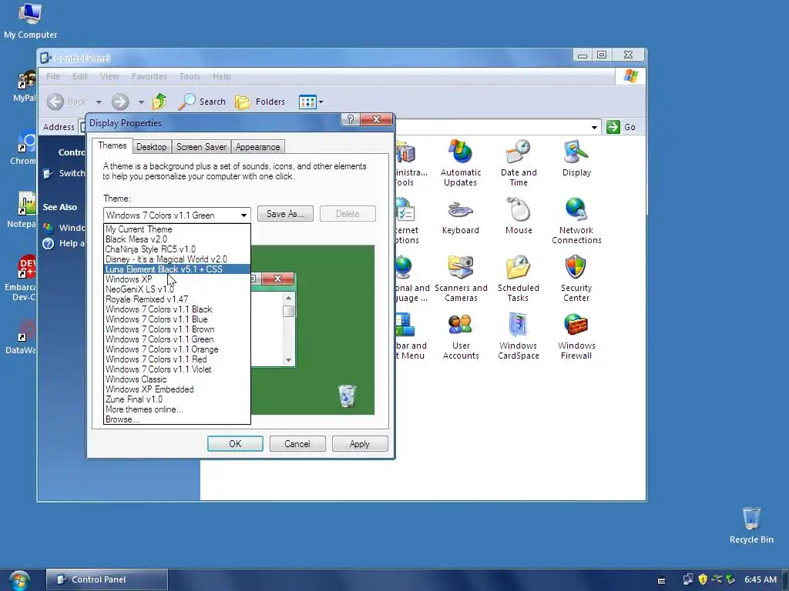Image resolution: width=789 pixels, height=591 pixels.
Task: Choose Zune Final v1.0 theme
Action: pyautogui.click(x=176, y=399)
